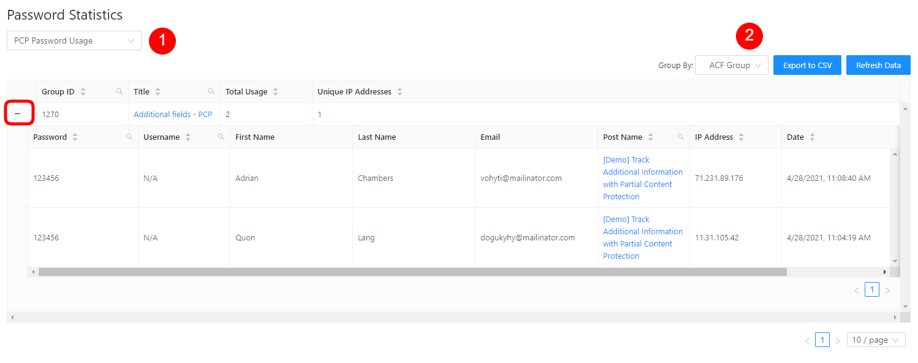Screen dimensions: 918x363
Task: Open the Group By ACF Group dropdown
Action: click(x=732, y=66)
